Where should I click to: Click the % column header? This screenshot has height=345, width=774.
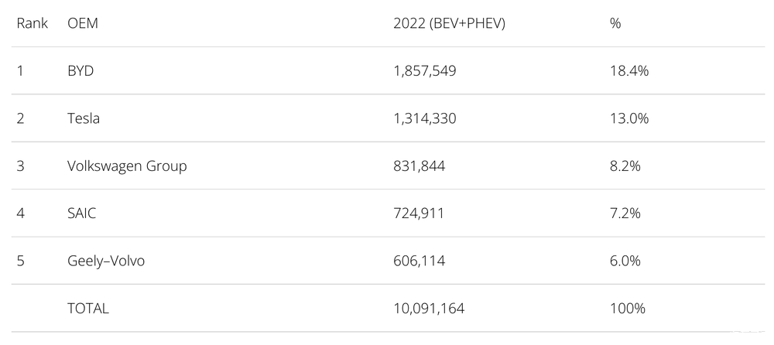(615, 23)
